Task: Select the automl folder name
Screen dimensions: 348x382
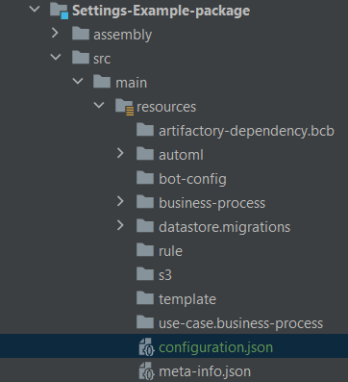Action: tap(181, 155)
